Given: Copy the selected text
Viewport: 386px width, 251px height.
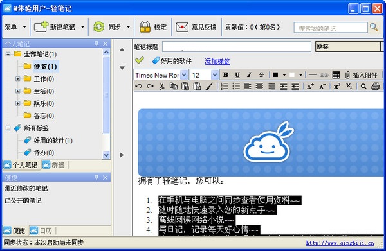Looking at the screenshot, I should pyautogui.click(x=174, y=86).
